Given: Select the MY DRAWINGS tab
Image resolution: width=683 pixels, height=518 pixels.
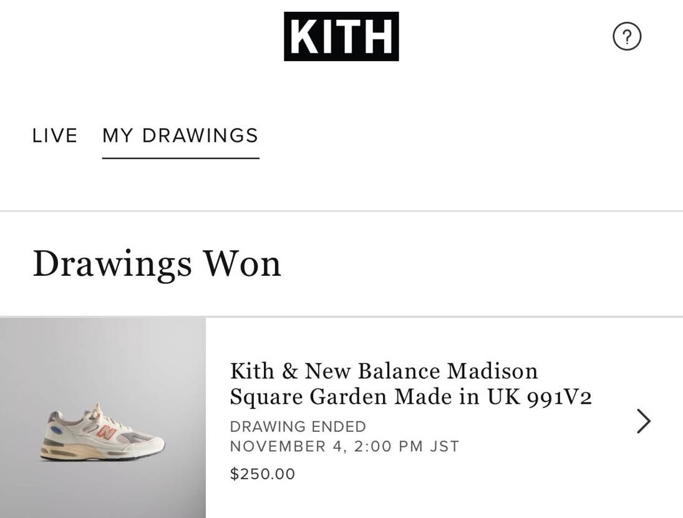Looking at the screenshot, I should [181, 135].
